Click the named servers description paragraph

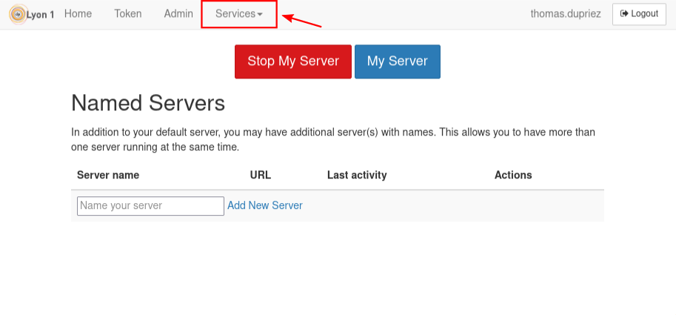point(333,139)
